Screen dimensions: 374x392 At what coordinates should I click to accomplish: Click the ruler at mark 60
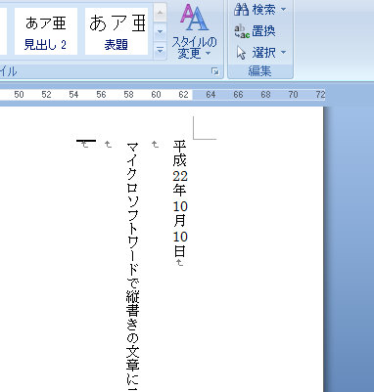156,95
